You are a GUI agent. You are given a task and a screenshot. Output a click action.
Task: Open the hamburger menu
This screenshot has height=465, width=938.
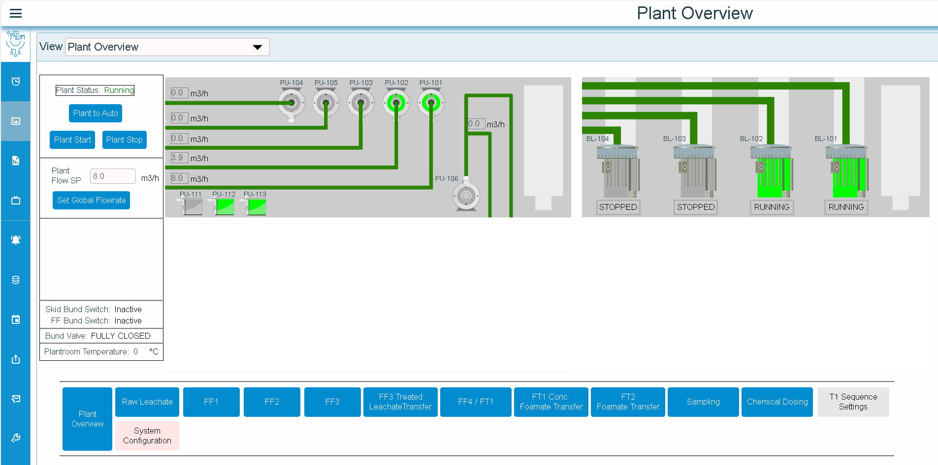pos(16,13)
